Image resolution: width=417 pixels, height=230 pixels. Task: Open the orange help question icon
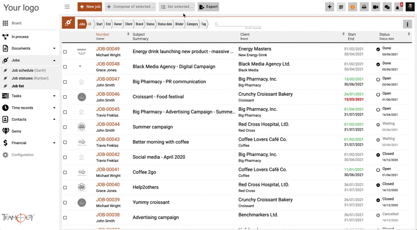pos(352,7)
